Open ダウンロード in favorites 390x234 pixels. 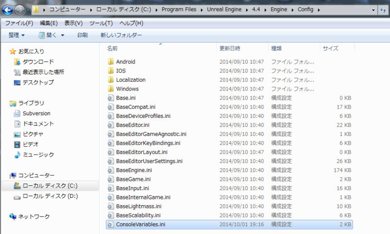(x=38, y=62)
